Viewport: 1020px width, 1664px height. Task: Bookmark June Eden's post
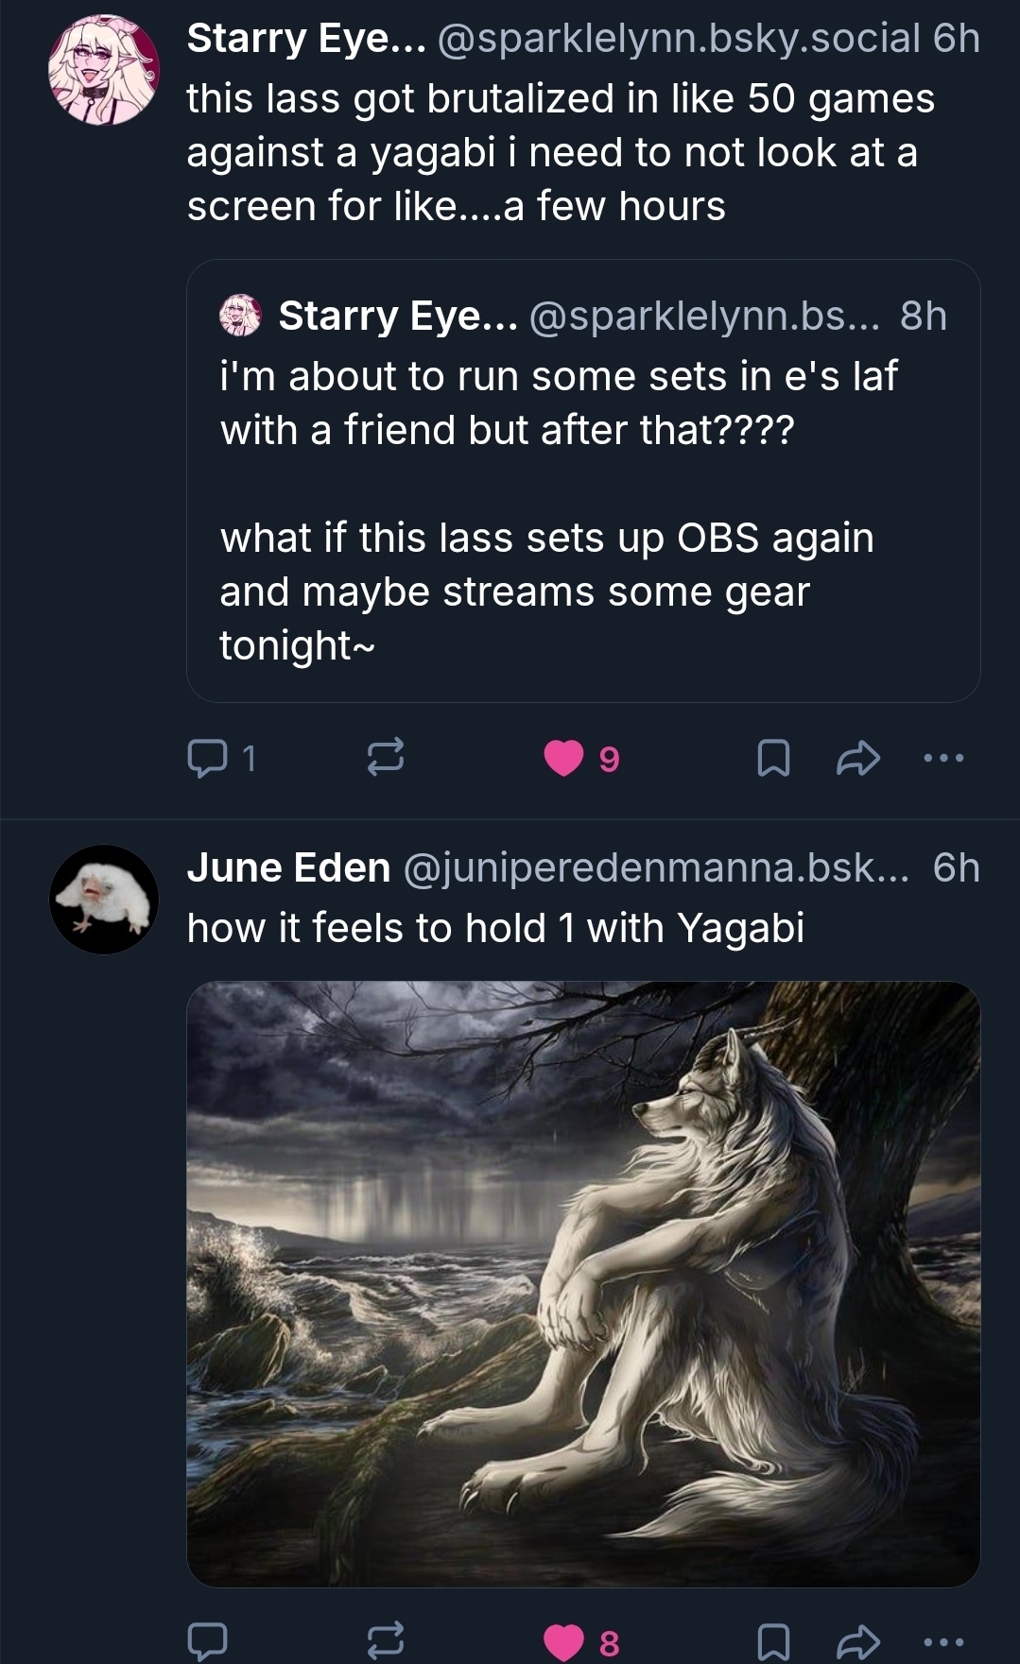click(773, 1641)
